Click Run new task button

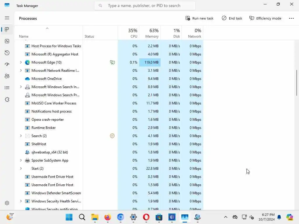[199, 18]
